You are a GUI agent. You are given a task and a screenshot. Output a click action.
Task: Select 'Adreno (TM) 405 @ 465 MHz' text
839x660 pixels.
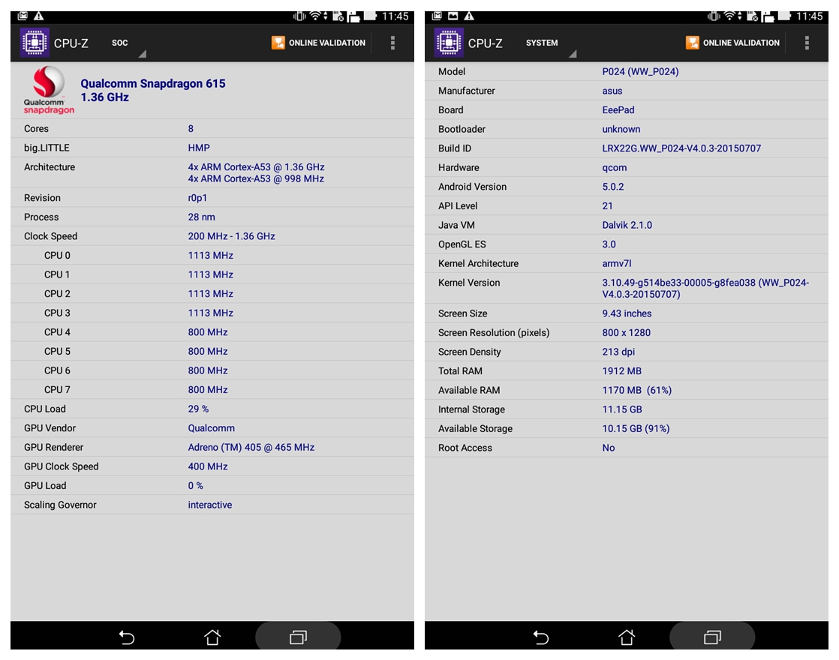[x=251, y=447]
